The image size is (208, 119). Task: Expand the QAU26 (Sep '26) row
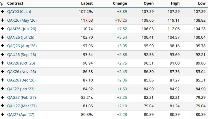click(3, 55)
